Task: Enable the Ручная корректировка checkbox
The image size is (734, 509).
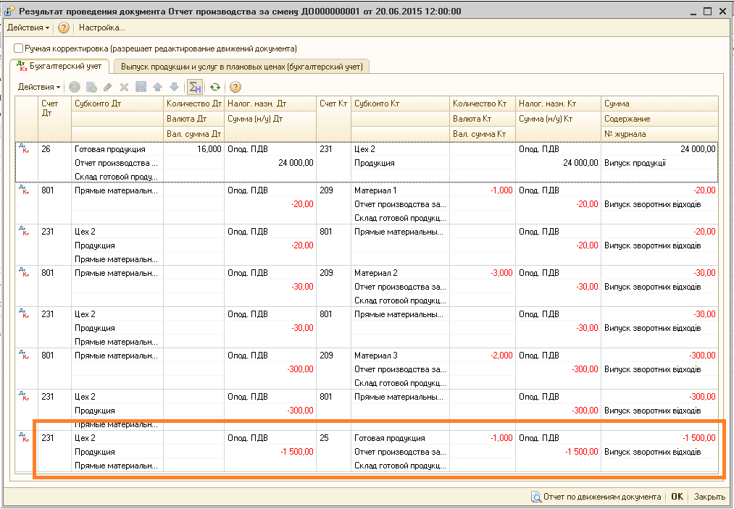Action: 18,49
